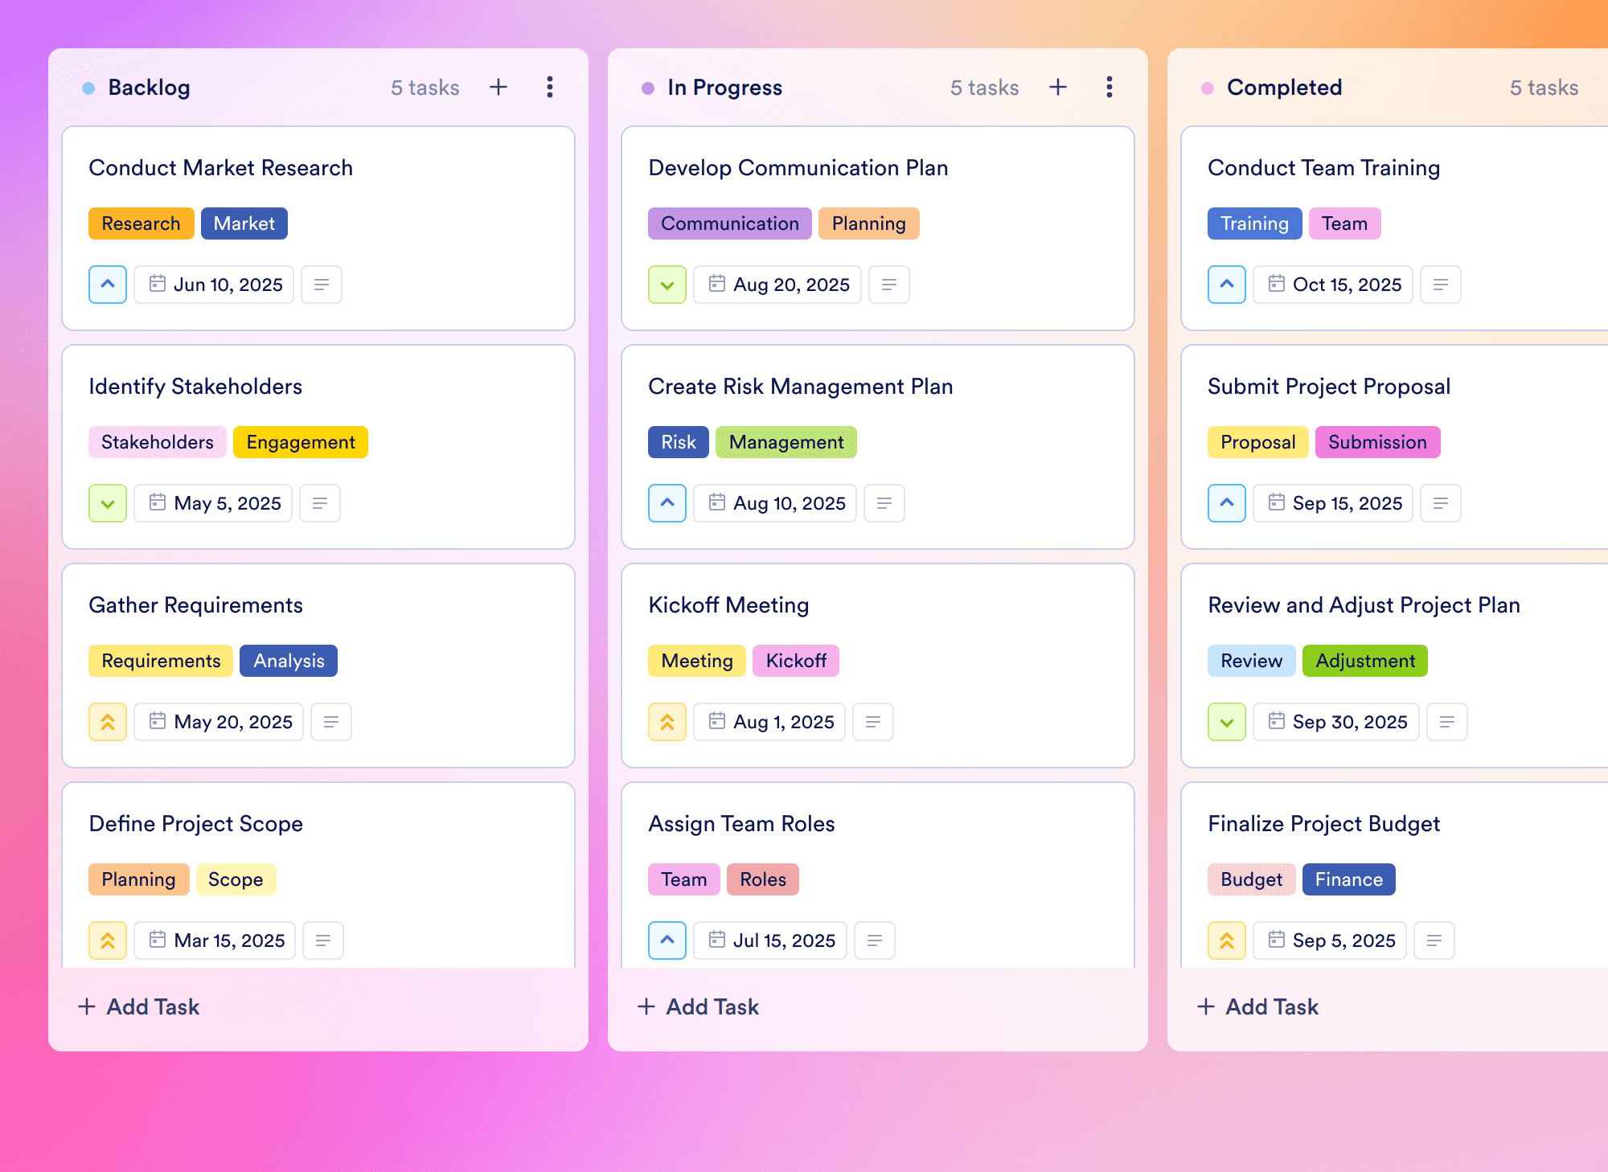
Task: Open the In Progress three-dot menu
Action: (1110, 87)
